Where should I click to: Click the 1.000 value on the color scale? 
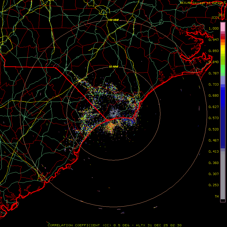coord(214,28)
